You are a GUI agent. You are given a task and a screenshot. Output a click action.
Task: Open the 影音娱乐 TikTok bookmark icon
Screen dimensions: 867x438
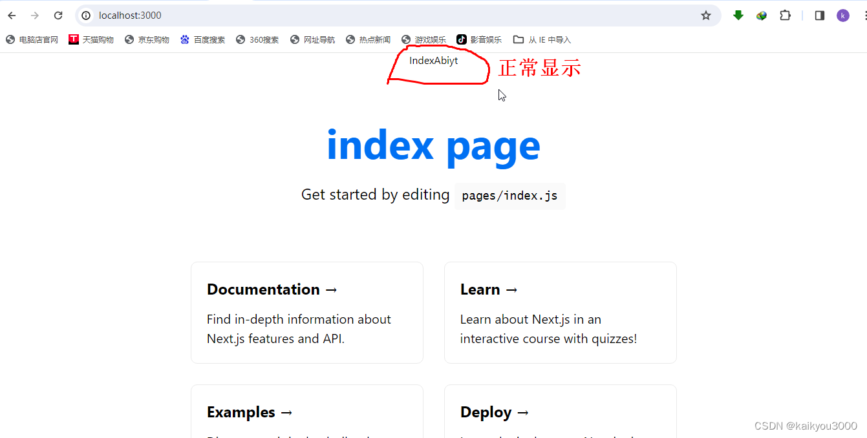click(x=462, y=39)
